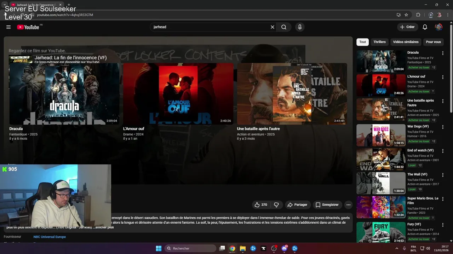Open Fury (VF) sidebar thumbnail
The height and width of the screenshot is (254, 453).
(381, 233)
